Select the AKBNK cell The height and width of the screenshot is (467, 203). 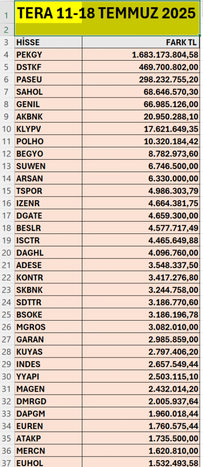(48, 117)
